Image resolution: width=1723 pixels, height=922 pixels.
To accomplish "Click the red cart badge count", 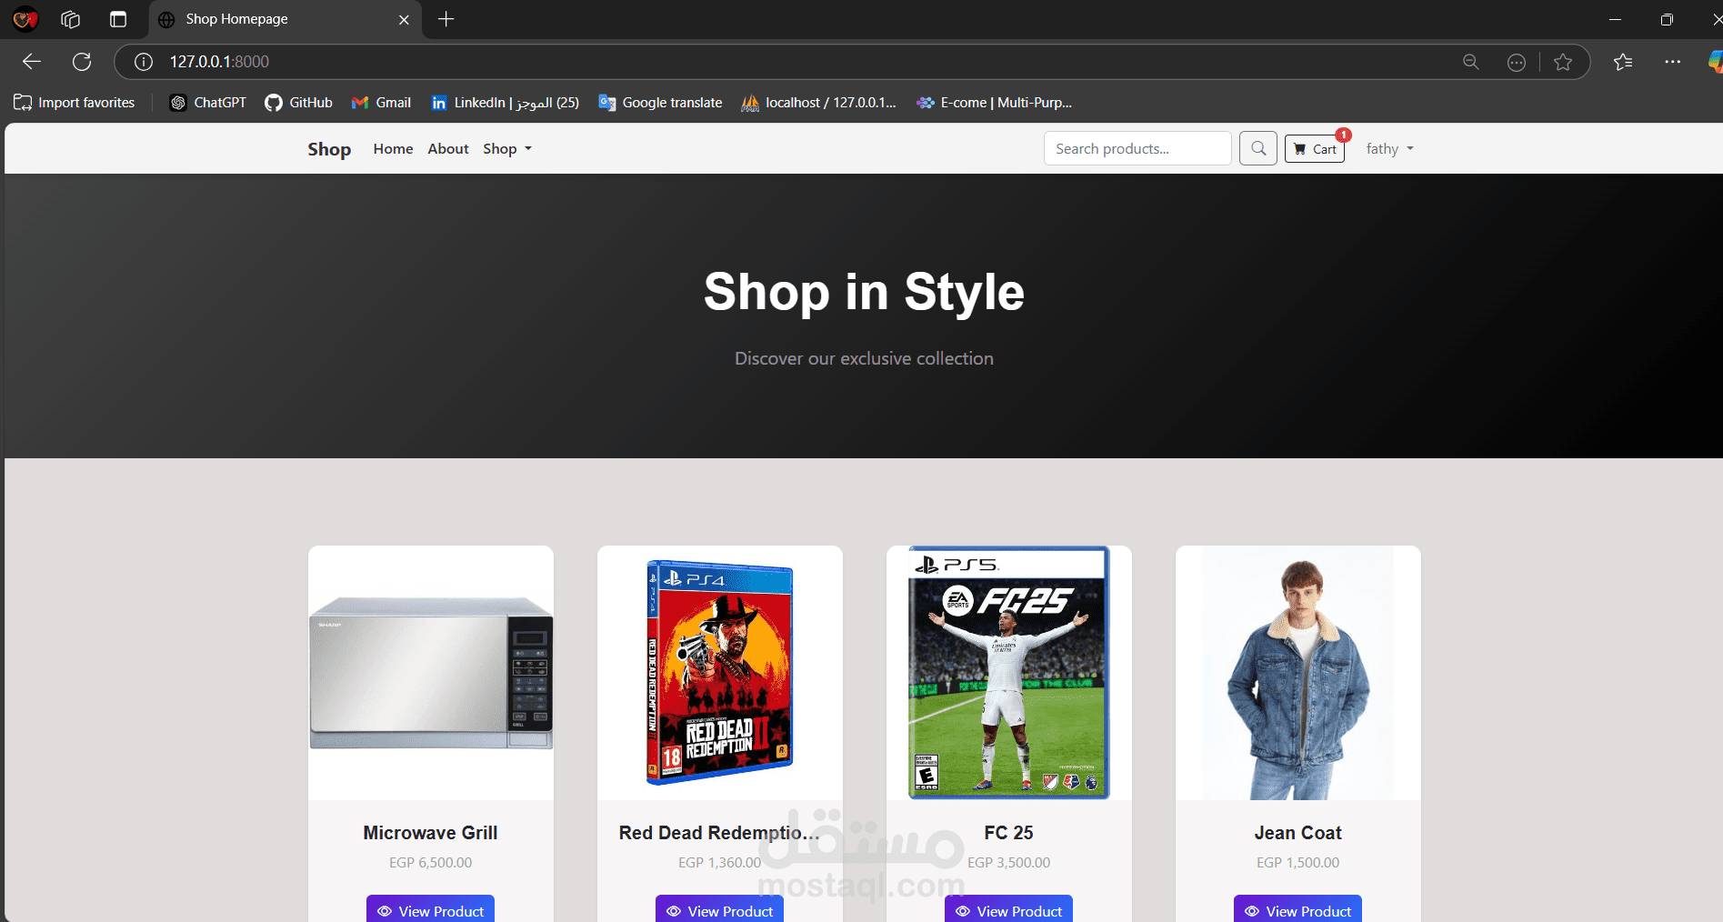I will pyautogui.click(x=1343, y=135).
